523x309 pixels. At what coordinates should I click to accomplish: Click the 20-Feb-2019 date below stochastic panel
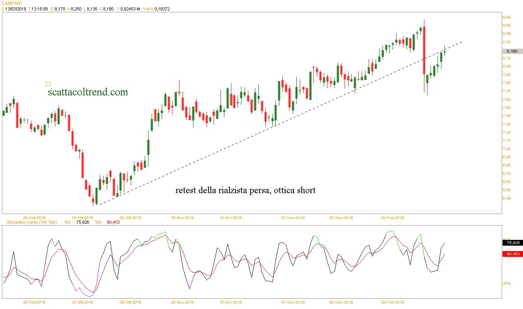coord(393,302)
